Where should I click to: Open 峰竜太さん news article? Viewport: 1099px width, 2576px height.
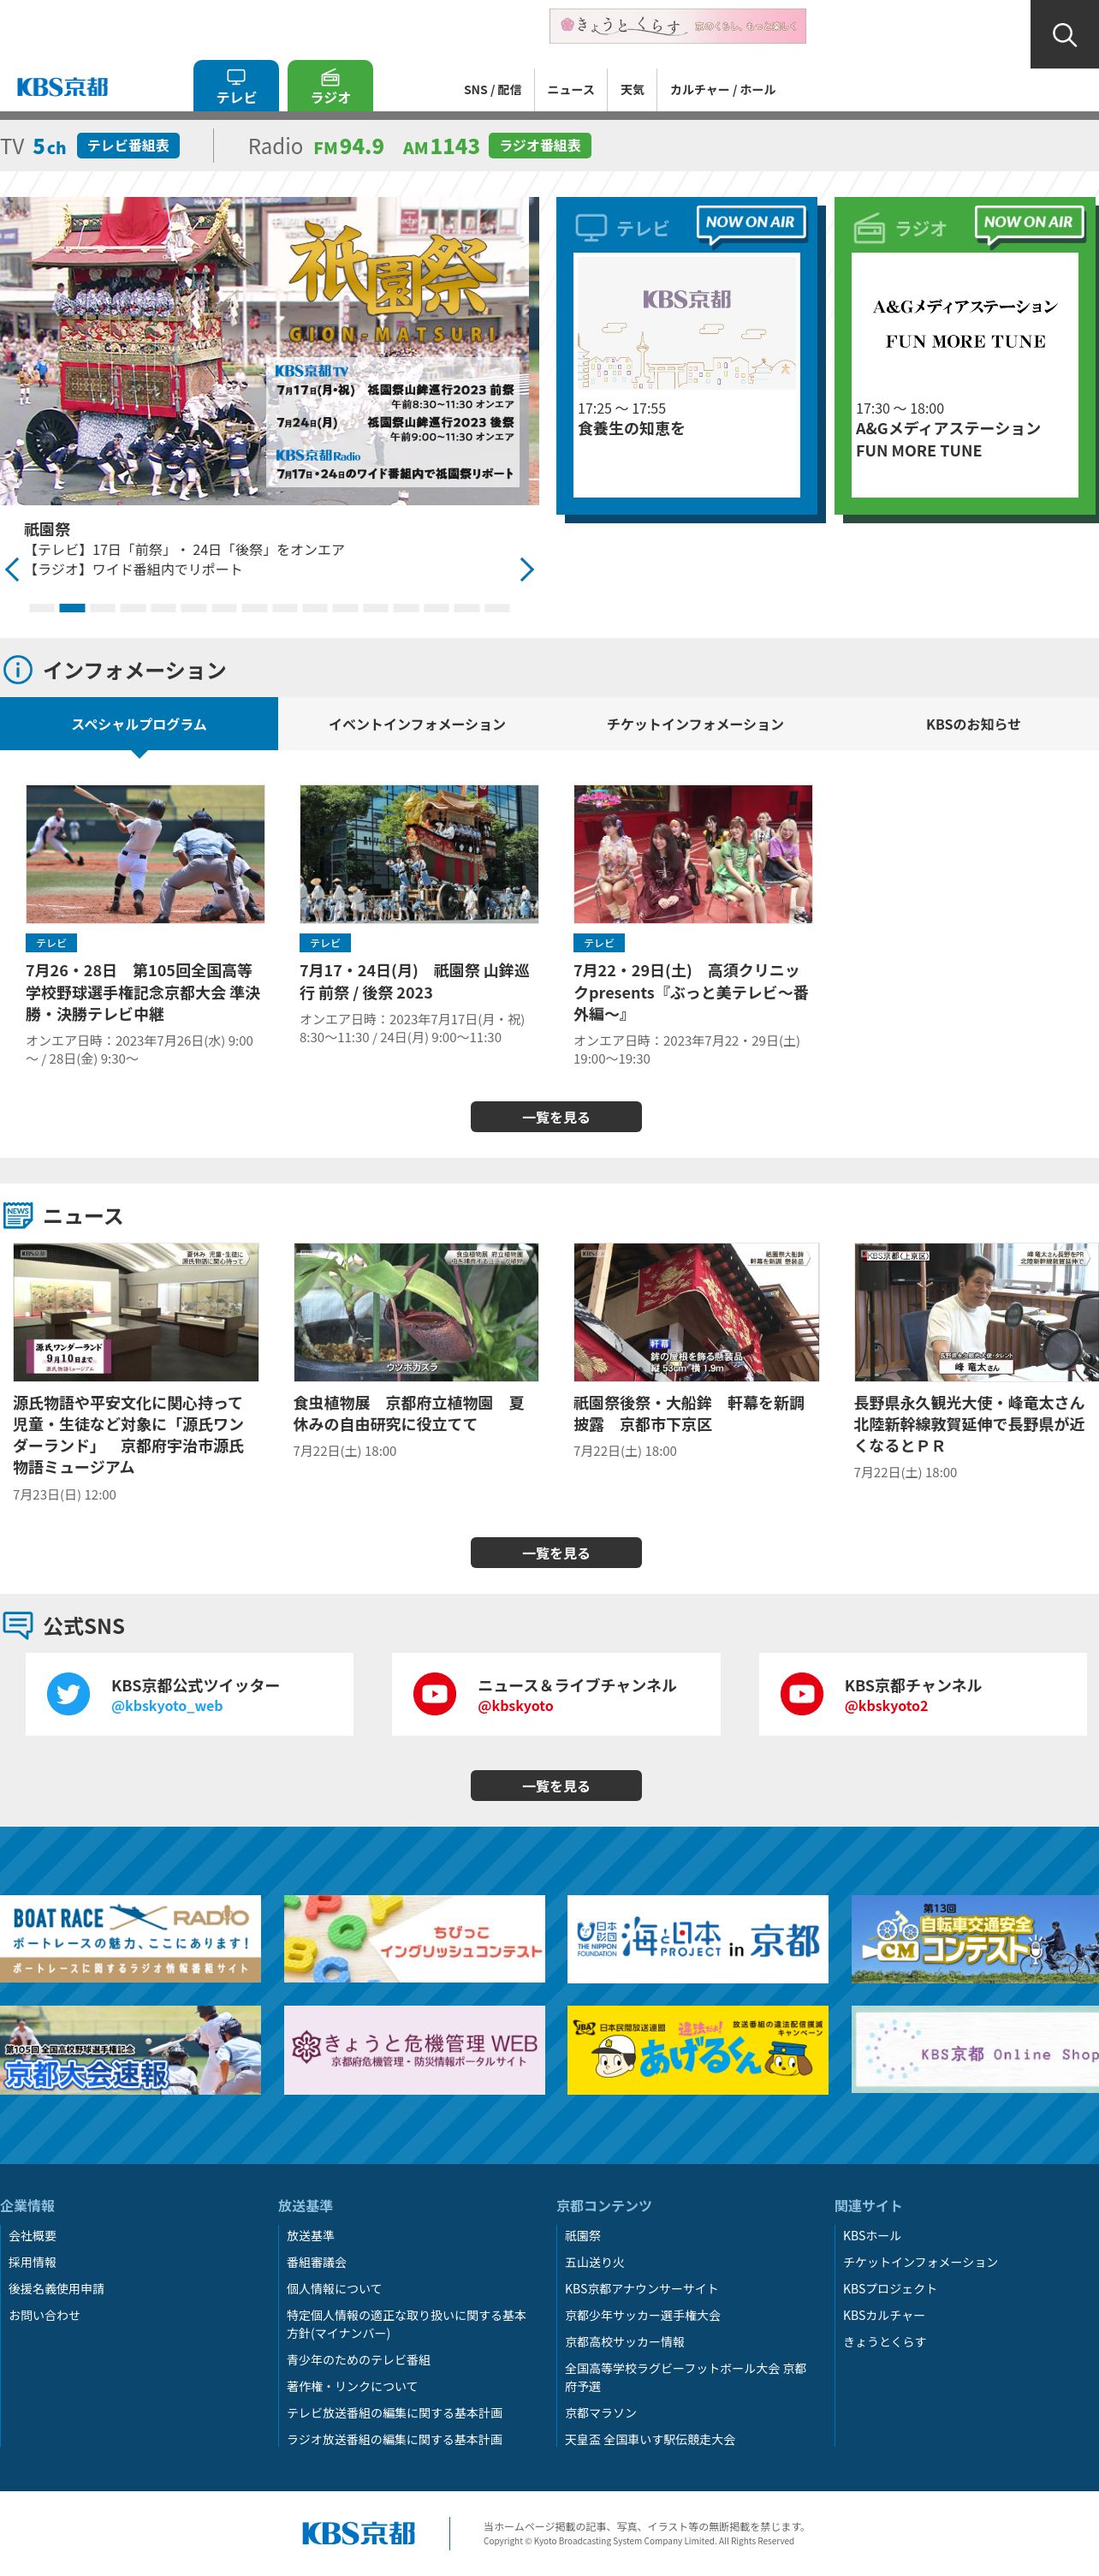tap(969, 1424)
